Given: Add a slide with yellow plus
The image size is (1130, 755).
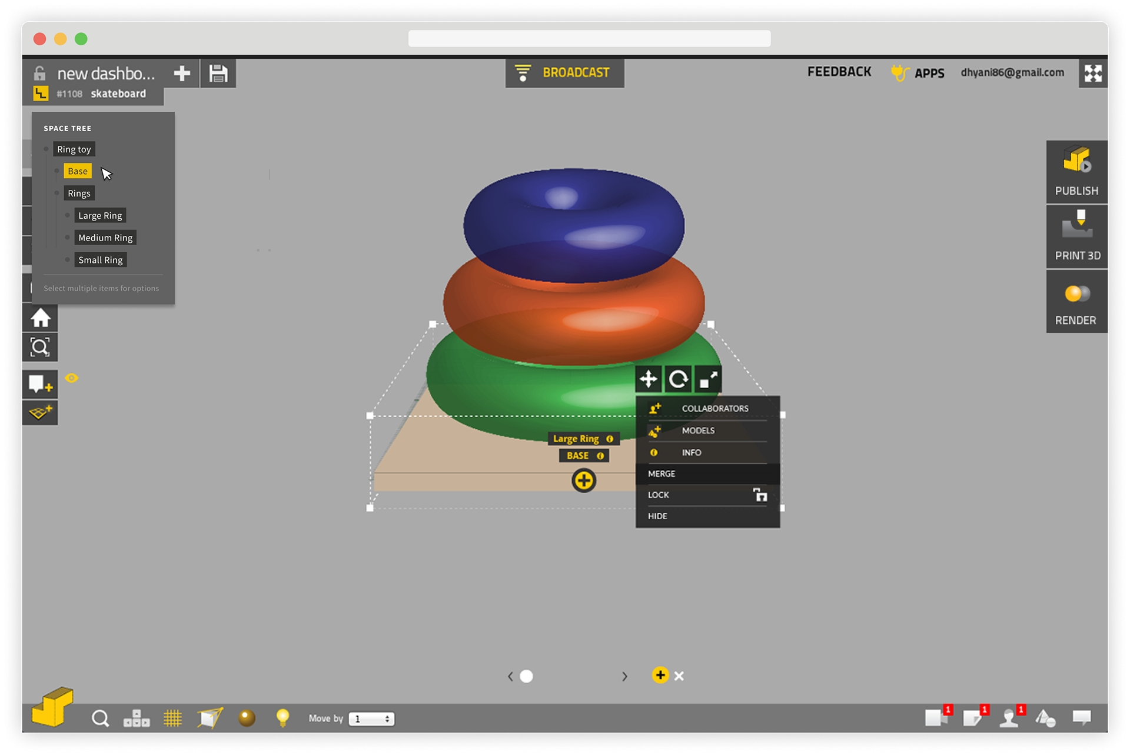Looking at the screenshot, I should (x=660, y=675).
